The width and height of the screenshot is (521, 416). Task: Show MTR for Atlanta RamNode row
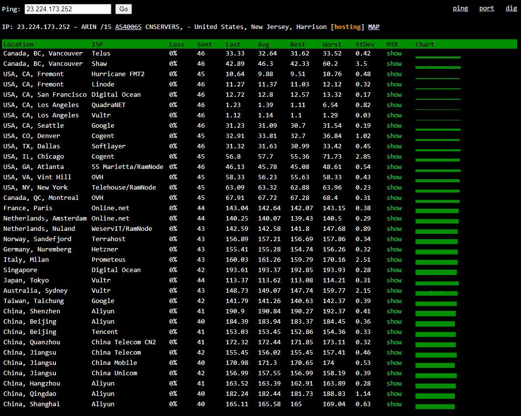394,166
